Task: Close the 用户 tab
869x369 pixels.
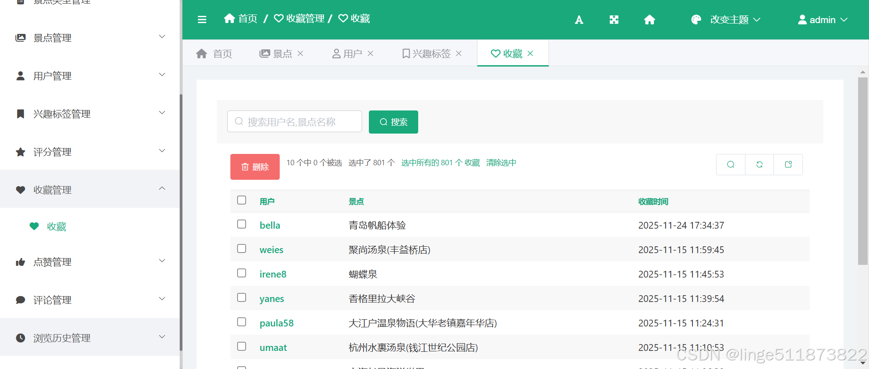Action: 370,53
